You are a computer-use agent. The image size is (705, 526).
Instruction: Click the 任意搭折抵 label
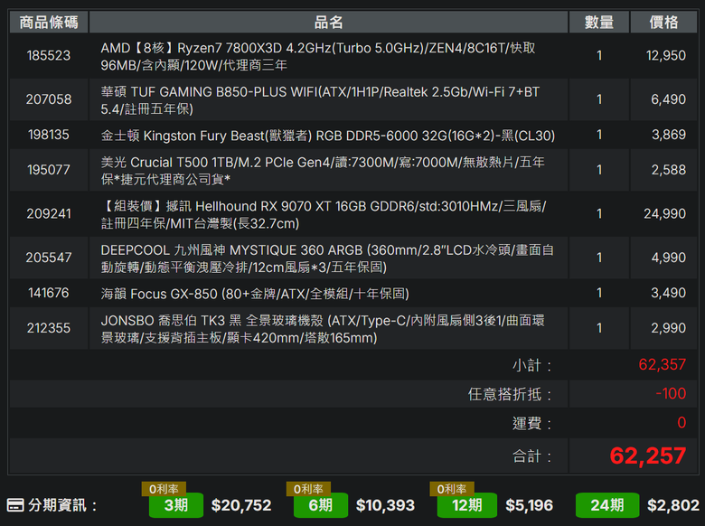click(x=510, y=394)
